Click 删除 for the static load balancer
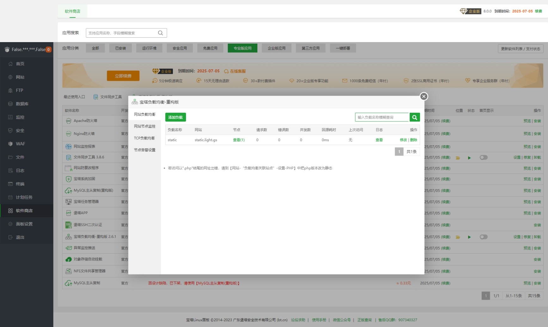The width and height of the screenshot is (548, 327). coord(414,140)
